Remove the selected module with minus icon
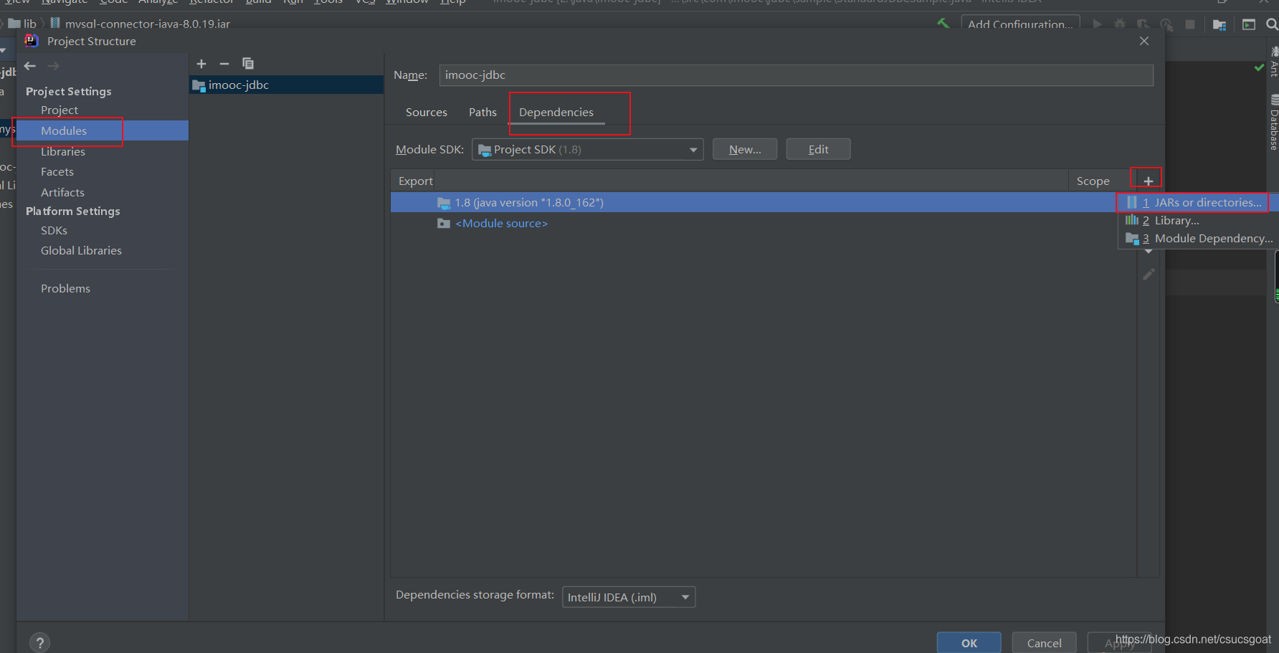This screenshot has width=1279, height=653. coord(224,64)
